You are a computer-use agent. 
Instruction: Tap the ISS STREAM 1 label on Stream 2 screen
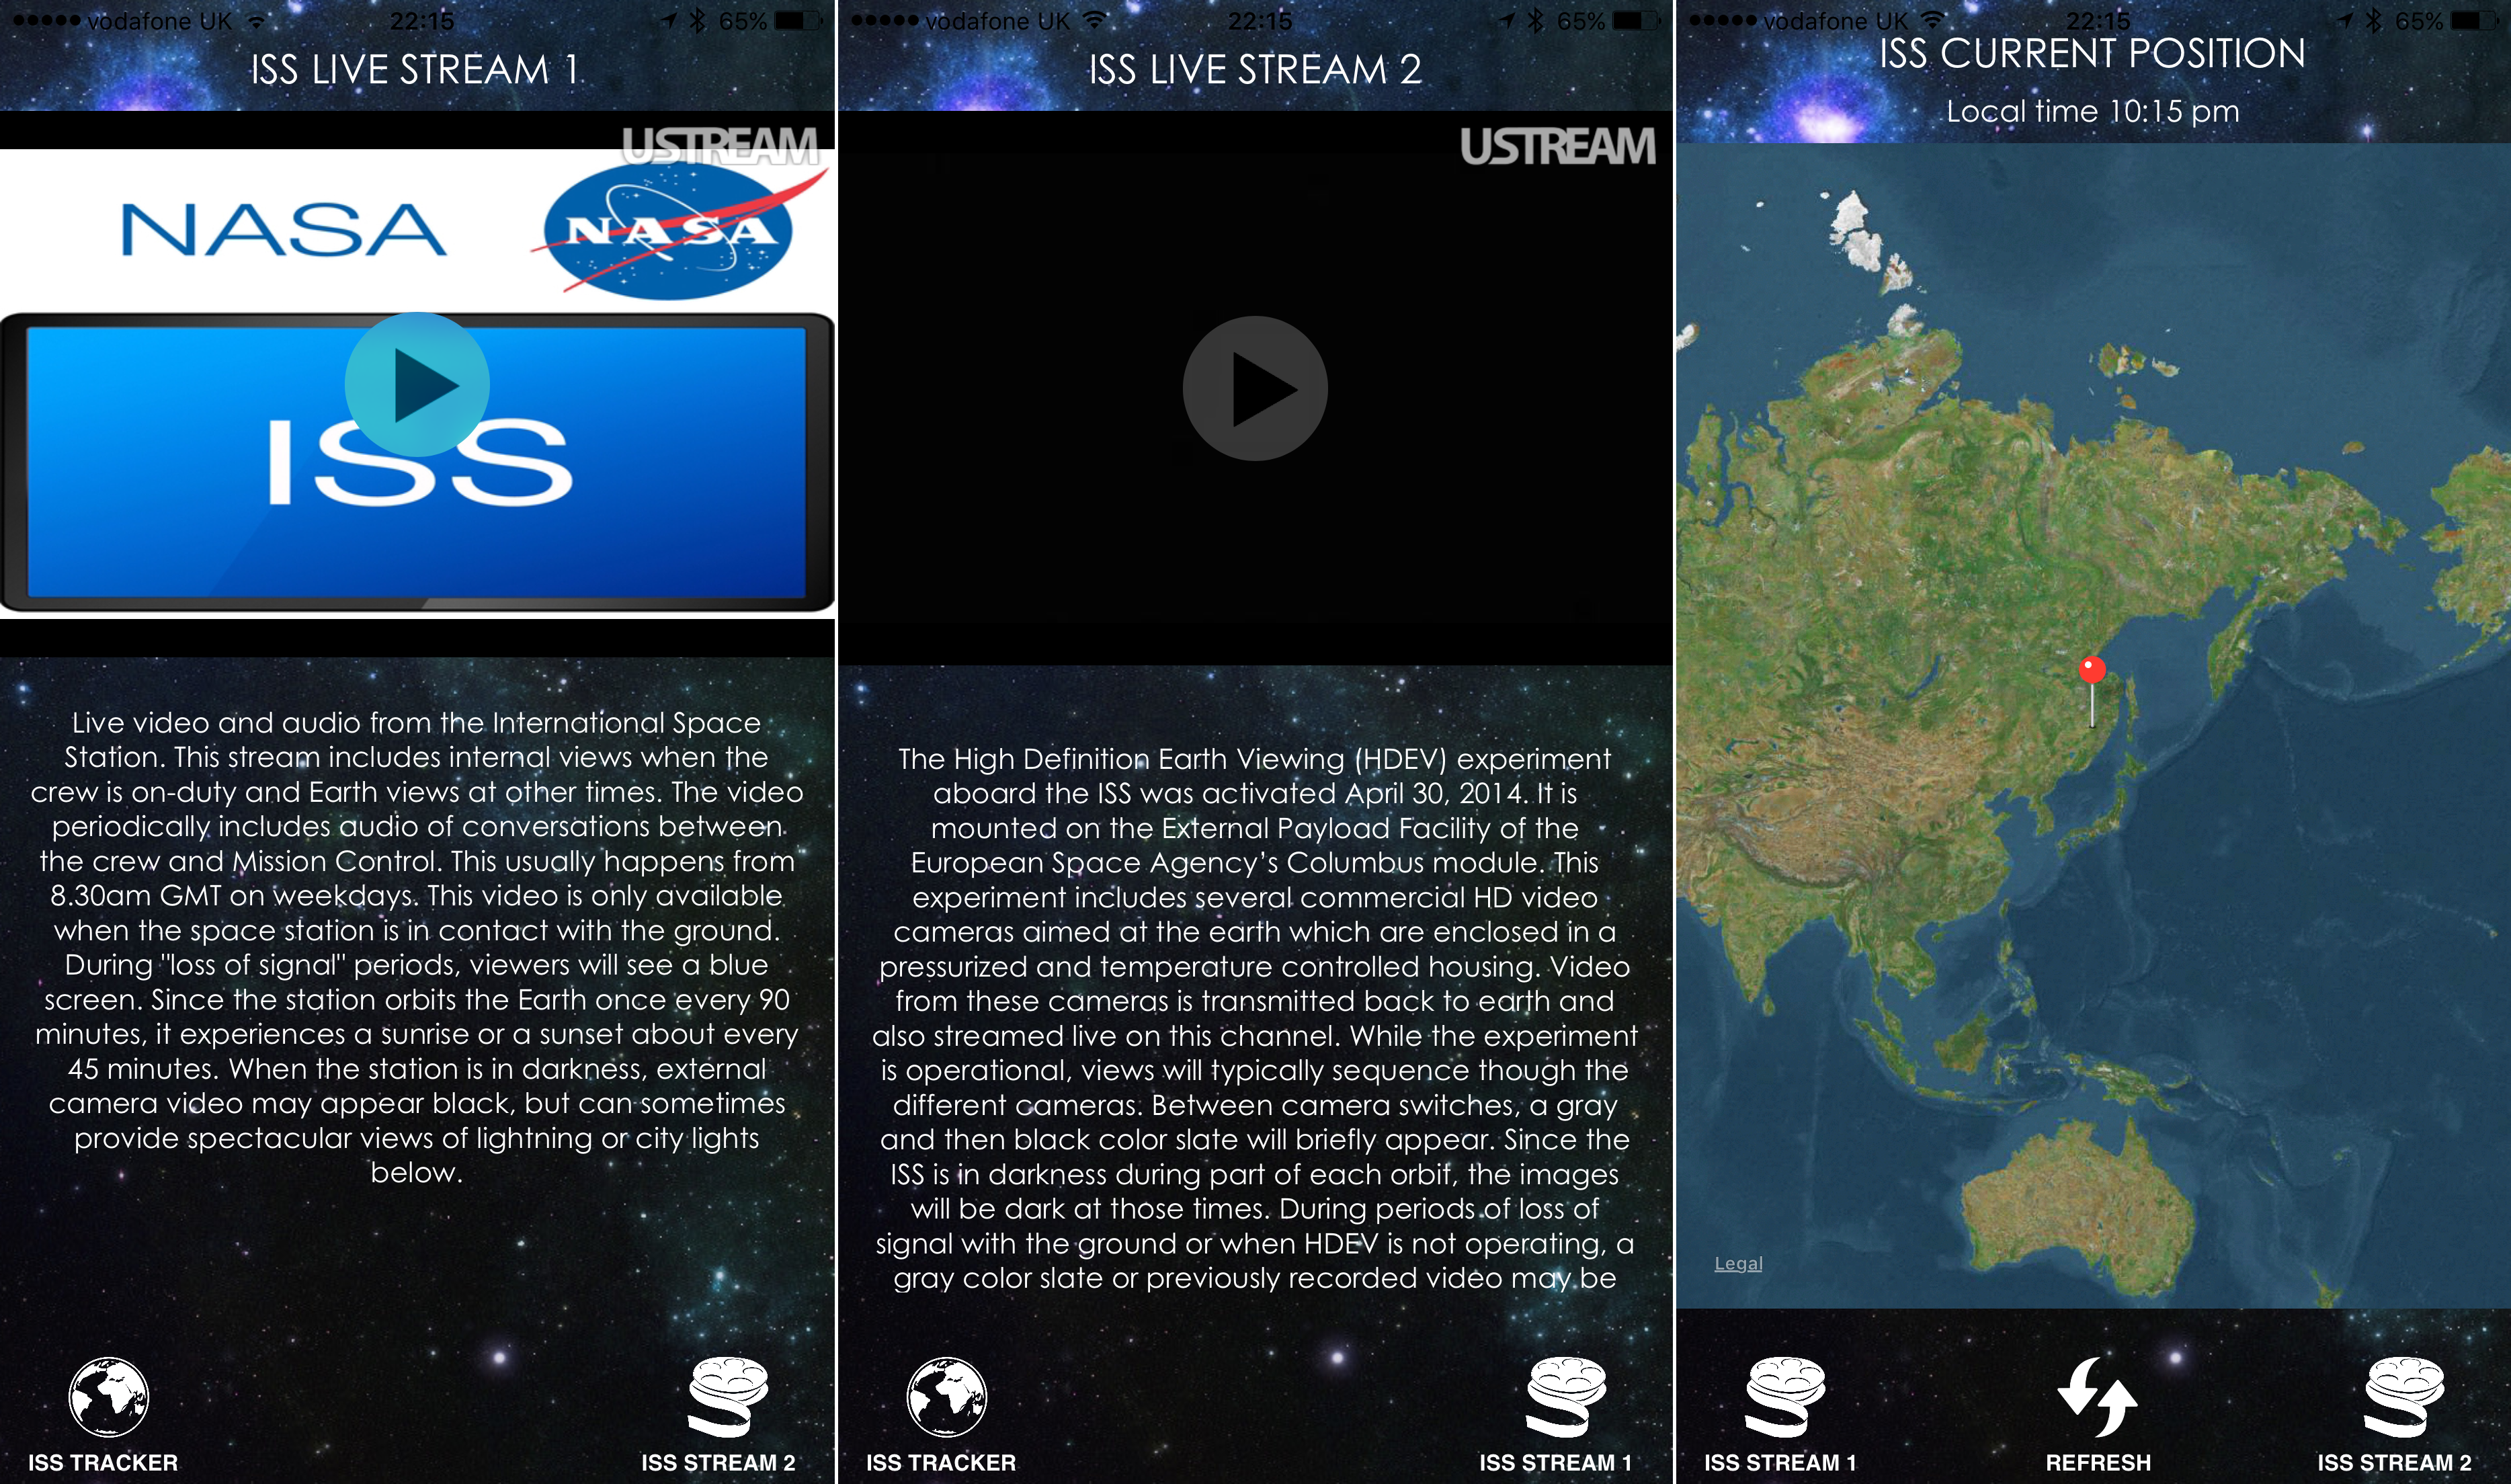click(x=1556, y=1462)
